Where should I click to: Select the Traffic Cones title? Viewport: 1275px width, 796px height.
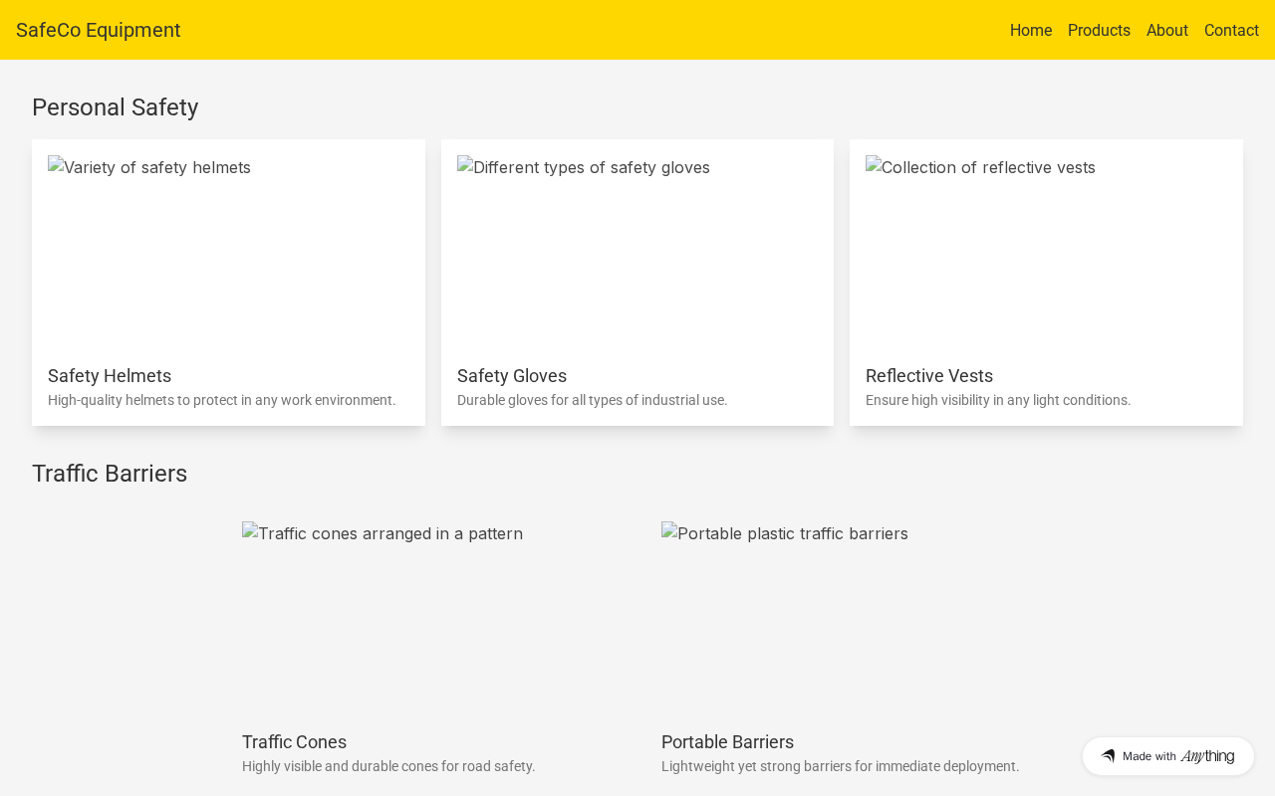[x=294, y=742]
